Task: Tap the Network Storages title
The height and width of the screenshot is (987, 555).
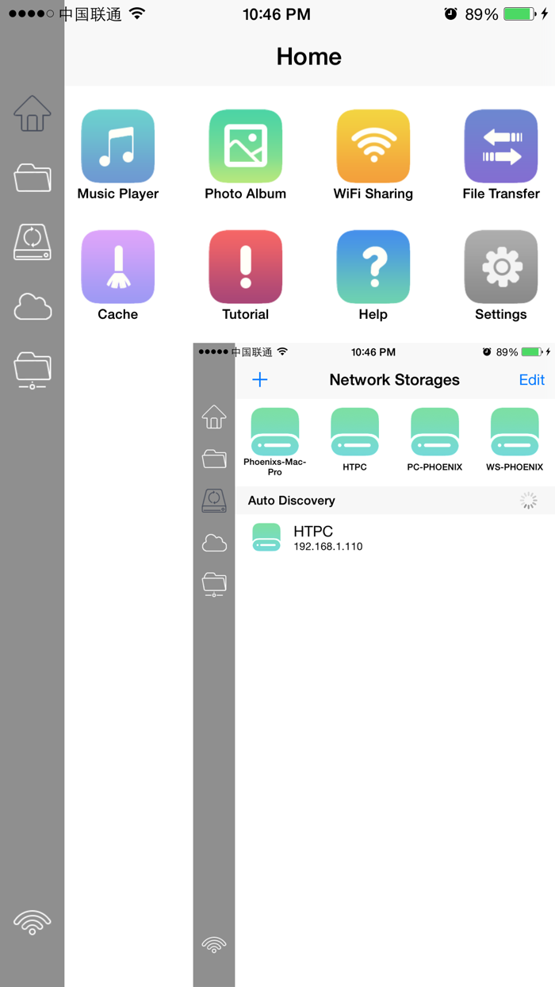Action: coord(394,380)
